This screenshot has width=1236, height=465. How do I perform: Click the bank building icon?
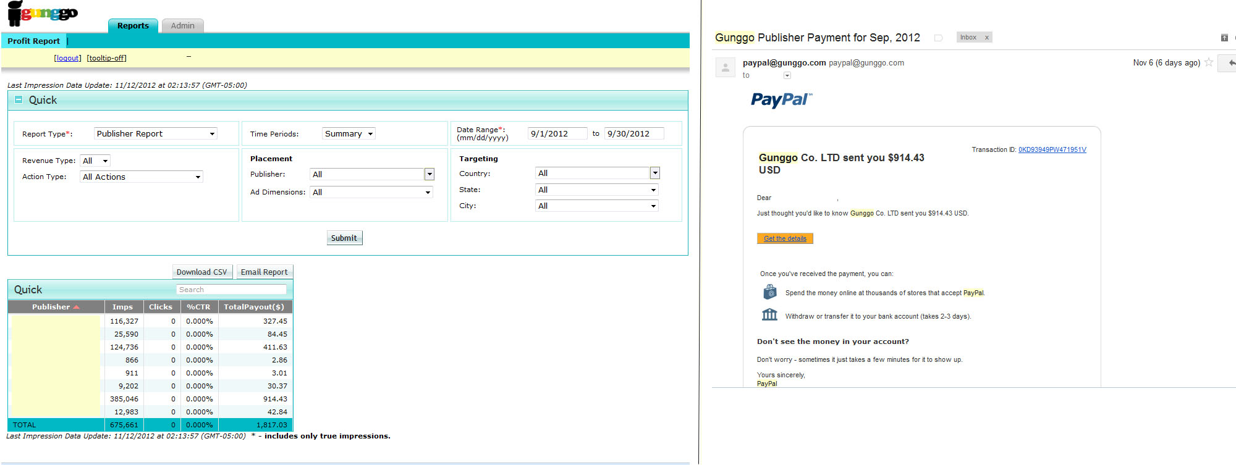769,314
